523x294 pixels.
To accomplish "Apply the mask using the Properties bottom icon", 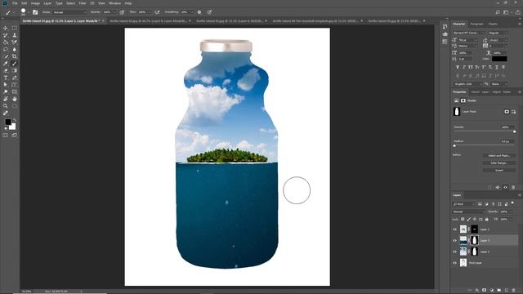I will 498,187.
